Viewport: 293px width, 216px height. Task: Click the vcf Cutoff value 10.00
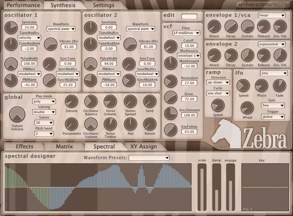(189, 46)
